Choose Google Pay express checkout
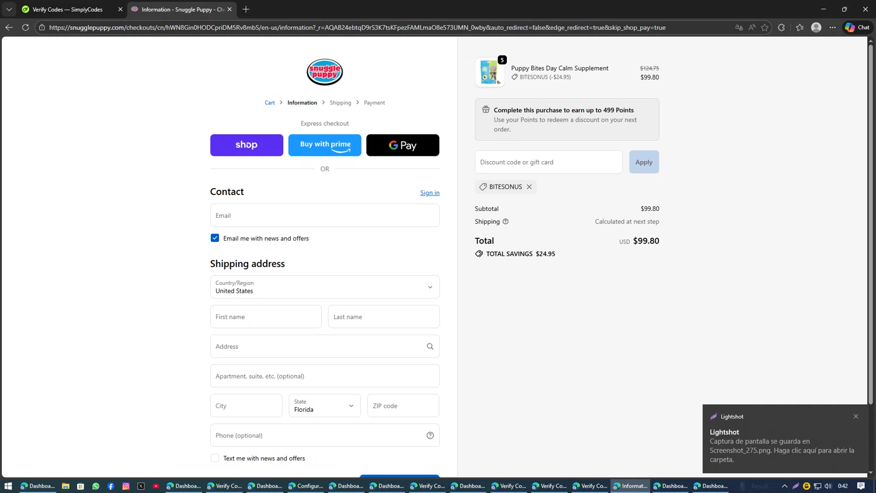This screenshot has width=876, height=493. coord(402,145)
